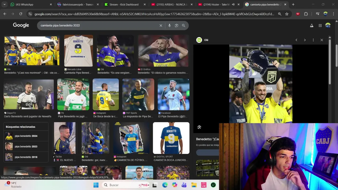Select related search pipa benedetto 2018
The width and height of the screenshot is (338, 190).
coord(26,157)
